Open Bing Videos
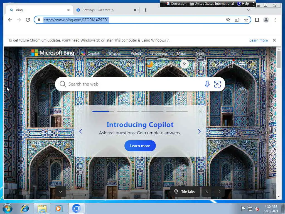Screen dimensions: 285x214 tap(136, 53)
